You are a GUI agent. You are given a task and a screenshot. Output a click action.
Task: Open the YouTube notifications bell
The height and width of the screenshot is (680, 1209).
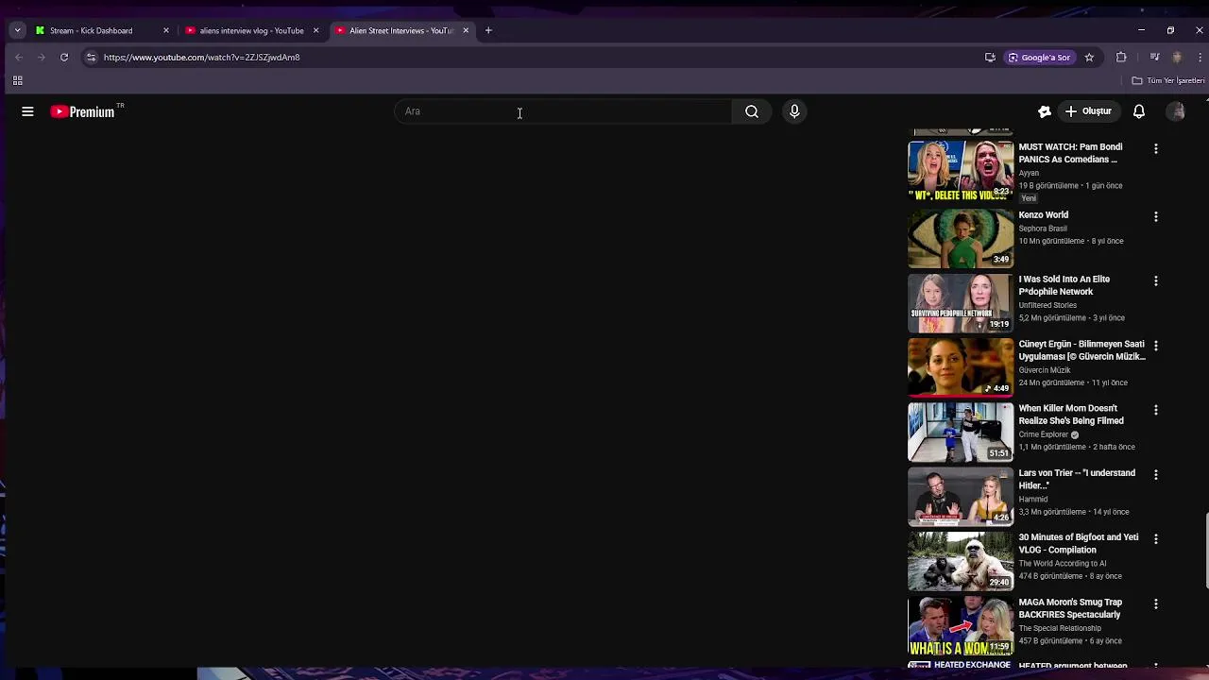1139,111
